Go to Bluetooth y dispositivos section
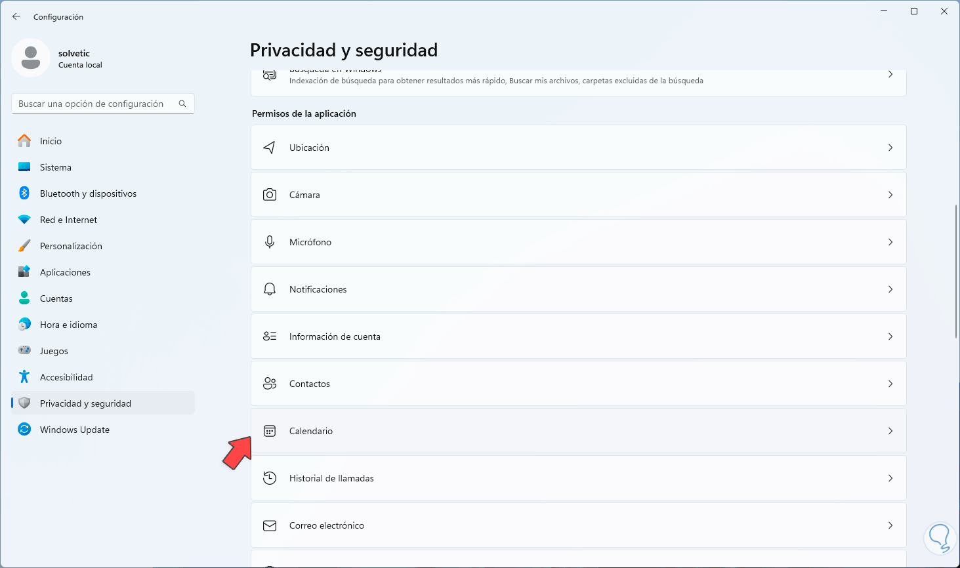 88,193
